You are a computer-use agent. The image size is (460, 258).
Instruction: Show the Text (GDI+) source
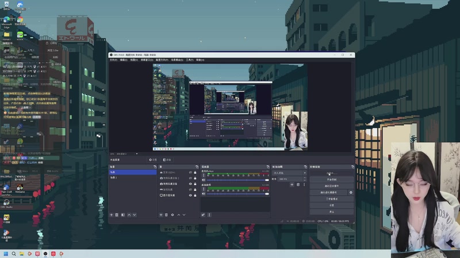(190, 173)
